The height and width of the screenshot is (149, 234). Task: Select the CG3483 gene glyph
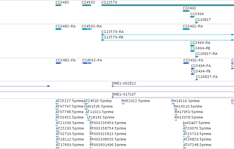[x=59, y=5]
